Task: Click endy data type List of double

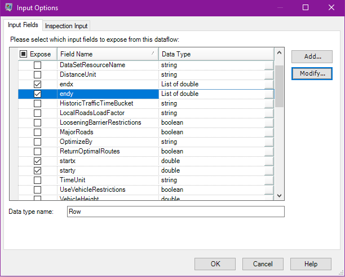Action: coord(180,94)
